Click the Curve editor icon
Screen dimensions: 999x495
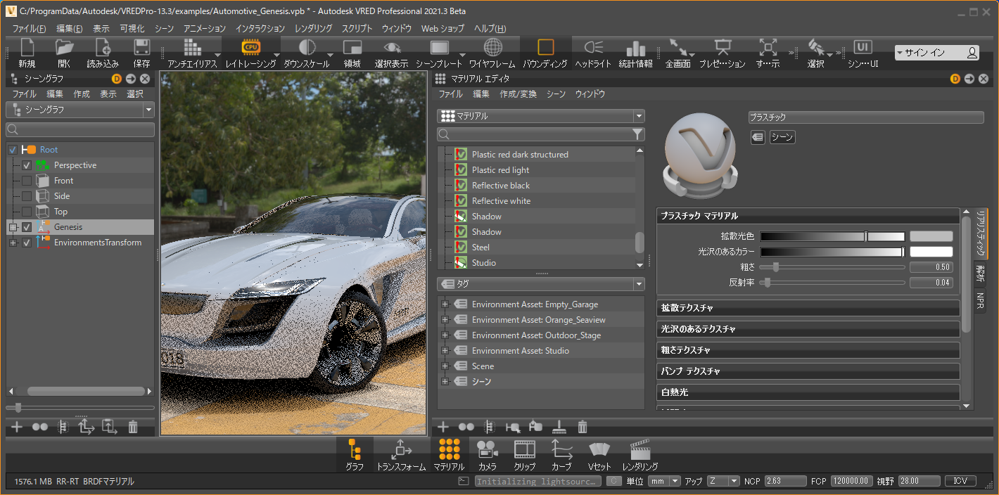click(561, 449)
